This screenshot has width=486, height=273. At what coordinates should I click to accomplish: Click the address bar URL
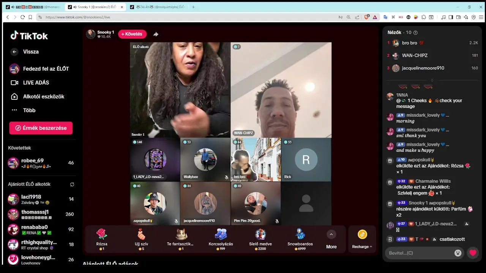point(78,17)
